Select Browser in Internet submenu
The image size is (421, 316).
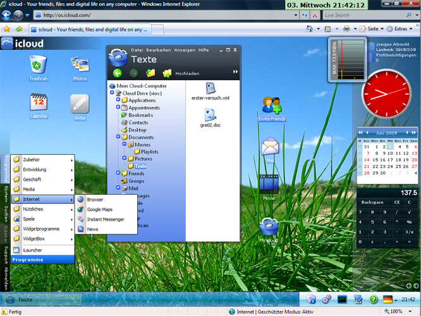pyautogui.click(x=106, y=200)
